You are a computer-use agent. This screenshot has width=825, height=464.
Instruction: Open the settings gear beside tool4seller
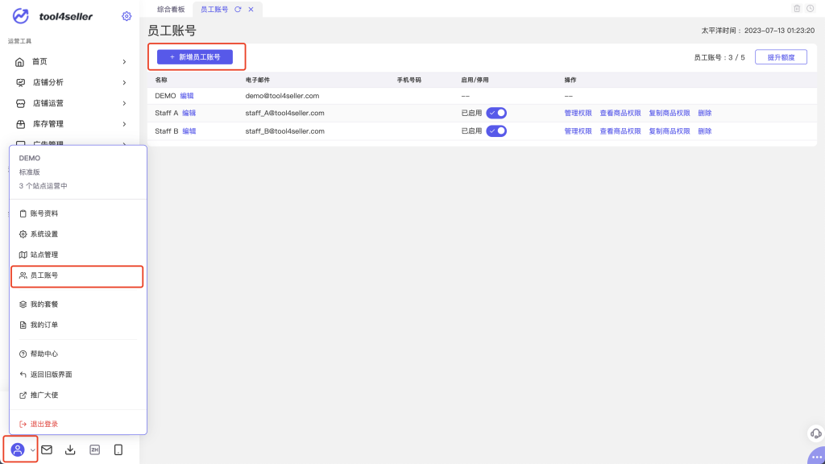pyautogui.click(x=126, y=16)
